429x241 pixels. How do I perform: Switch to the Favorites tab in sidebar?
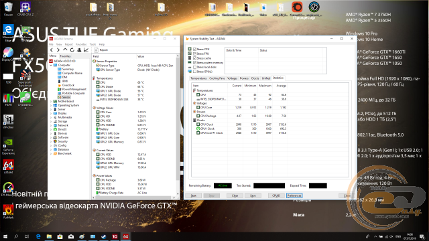point(65,56)
